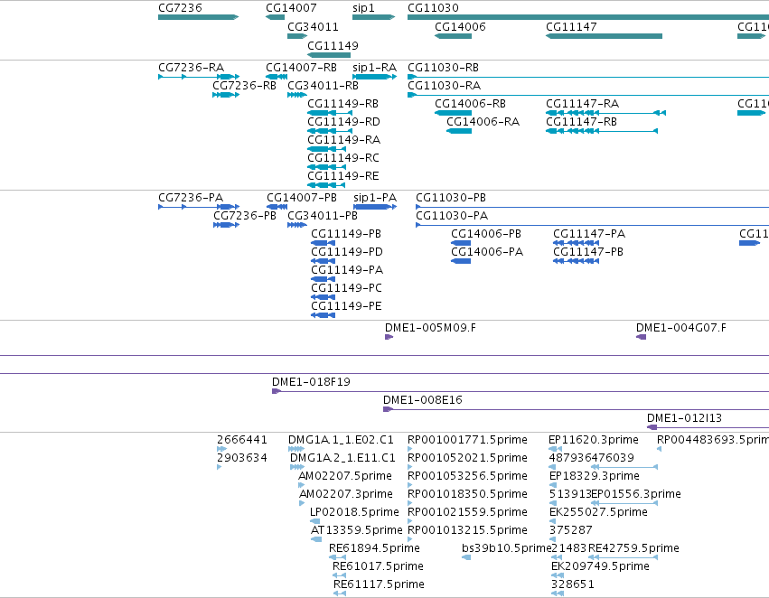Screen dimensions: 769x598
Task: Select the EP18329.3prime EST label
Action: 595,476
